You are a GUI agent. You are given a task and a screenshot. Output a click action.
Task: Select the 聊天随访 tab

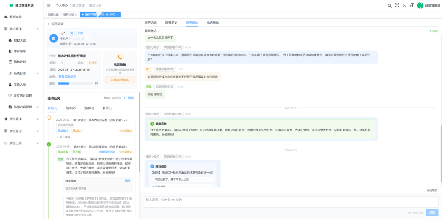(x=192, y=23)
